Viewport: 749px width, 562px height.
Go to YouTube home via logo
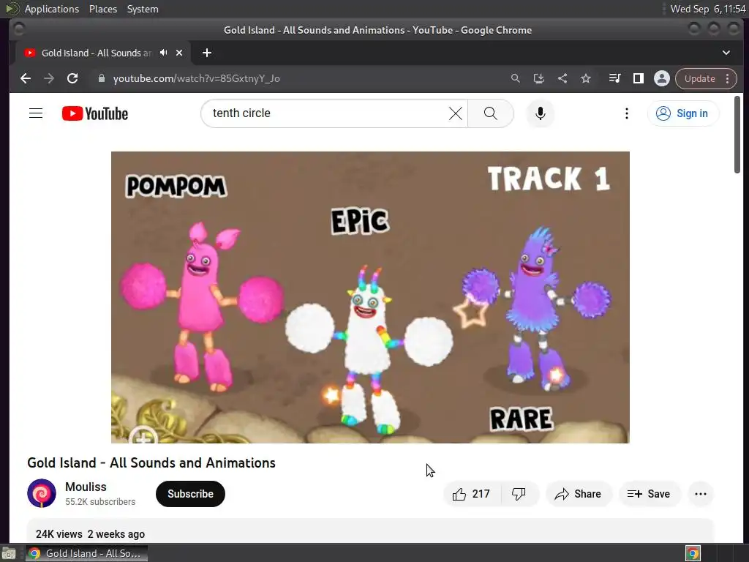(x=95, y=113)
